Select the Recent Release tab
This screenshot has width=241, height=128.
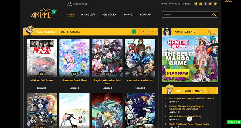(45, 32)
